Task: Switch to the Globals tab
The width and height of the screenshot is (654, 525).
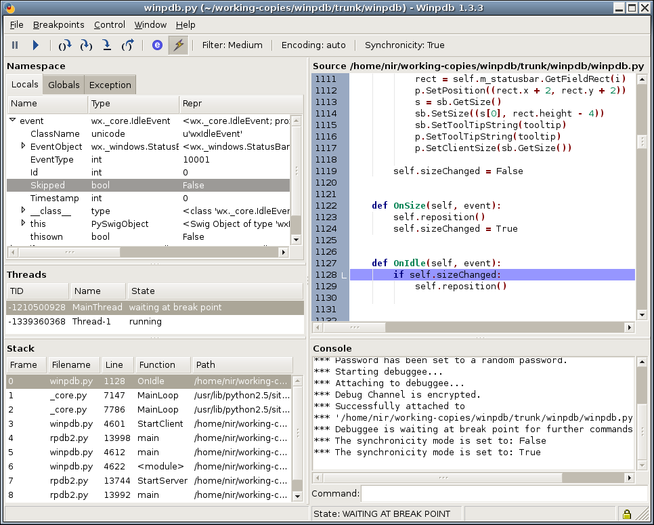Action: coord(64,85)
